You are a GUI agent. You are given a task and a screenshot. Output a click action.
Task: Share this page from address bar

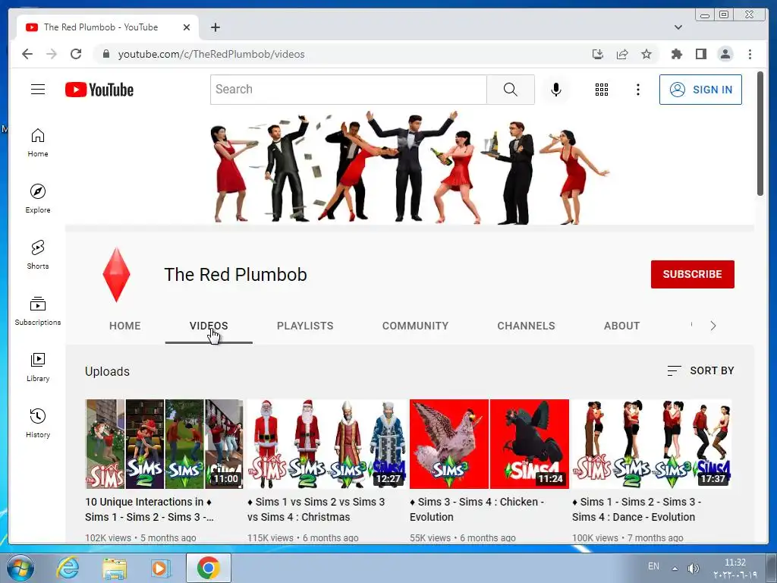pos(622,54)
